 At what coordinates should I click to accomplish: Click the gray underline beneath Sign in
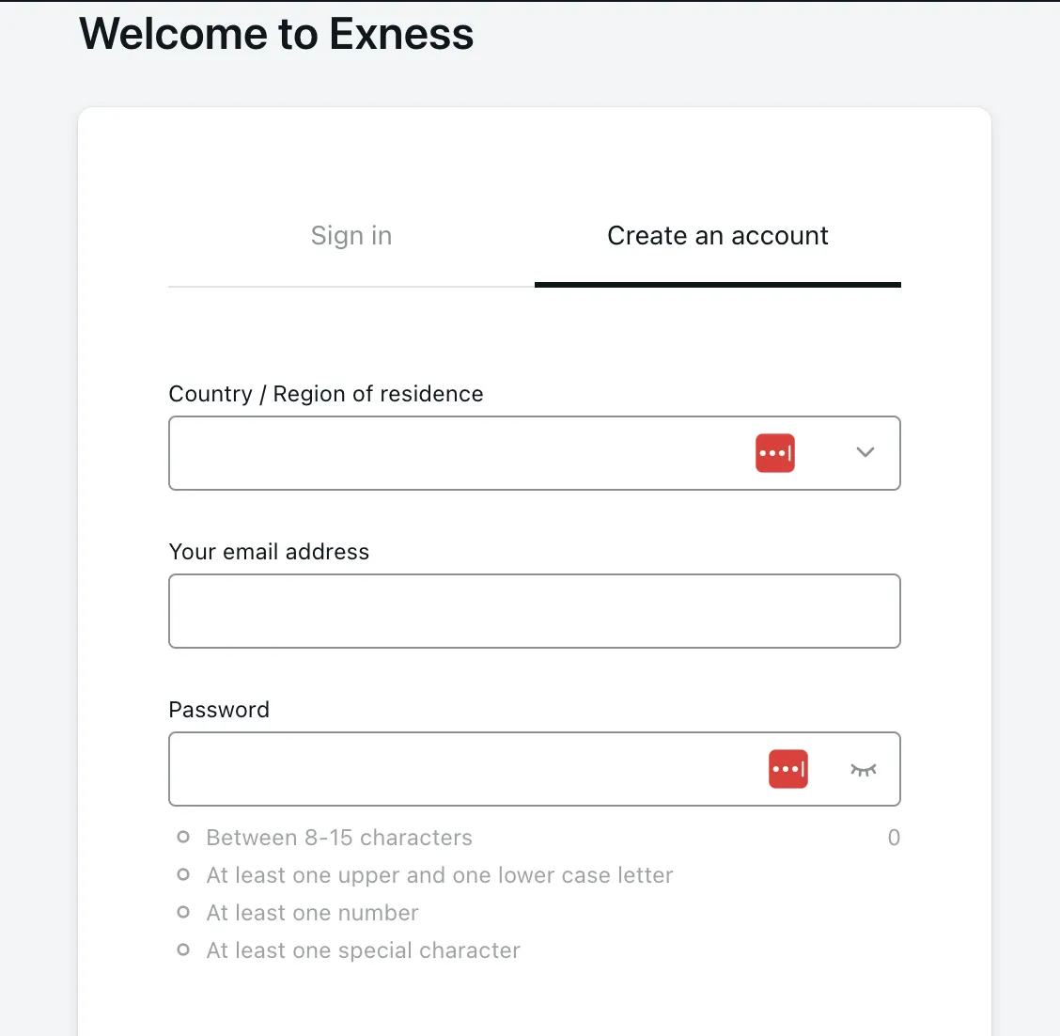[351, 287]
